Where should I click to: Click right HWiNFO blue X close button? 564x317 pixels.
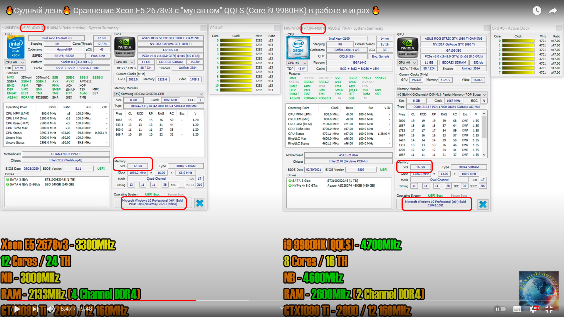click(x=483, y=204)
